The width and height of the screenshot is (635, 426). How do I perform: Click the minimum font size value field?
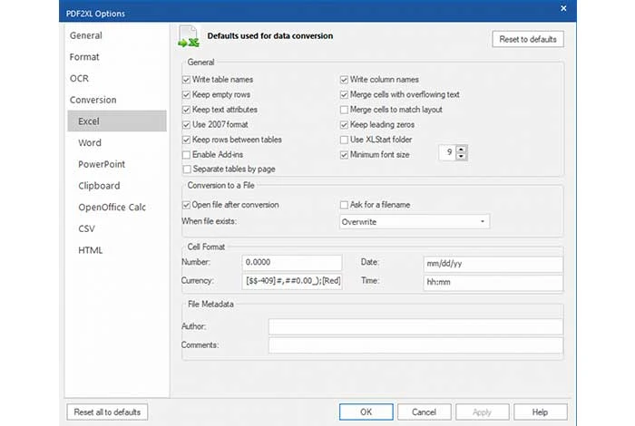(447, 152)
